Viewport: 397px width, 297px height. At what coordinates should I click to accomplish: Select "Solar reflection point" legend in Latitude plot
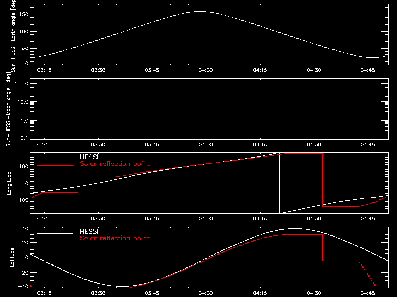pyautogui.click(x=115, y=238)
